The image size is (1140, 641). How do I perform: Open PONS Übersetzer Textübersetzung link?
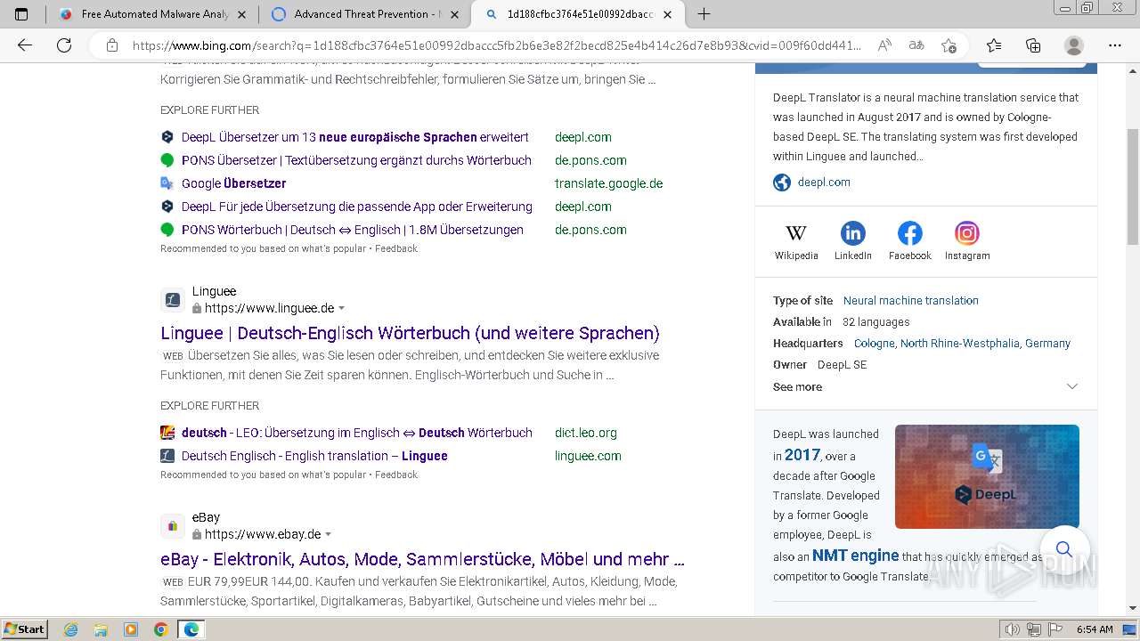[x=356, y=160]
